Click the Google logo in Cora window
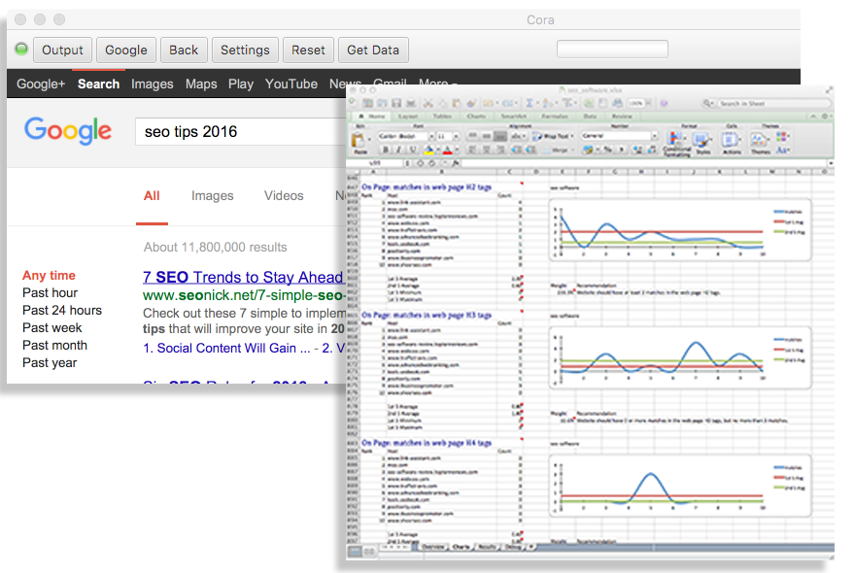Screen dimensions: 855x573 point(68,131)
